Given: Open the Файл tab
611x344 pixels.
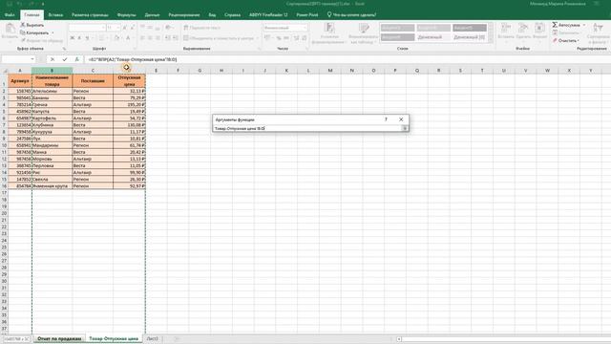Looking at the screenshot, I should click(x=10, y=15).
